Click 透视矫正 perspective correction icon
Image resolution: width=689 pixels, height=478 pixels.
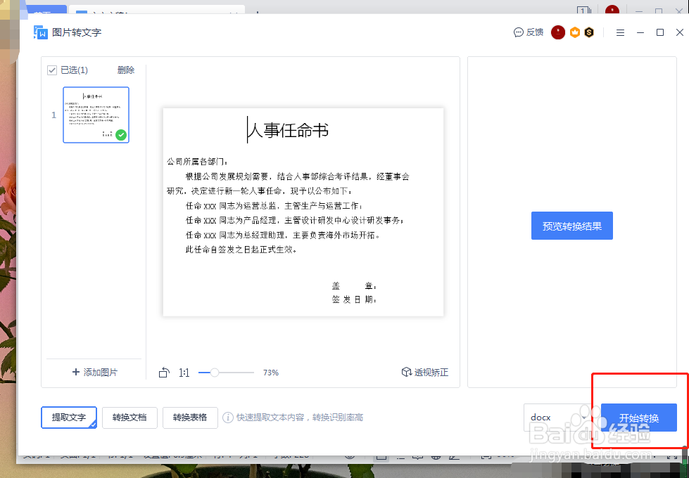click(406, 373)
